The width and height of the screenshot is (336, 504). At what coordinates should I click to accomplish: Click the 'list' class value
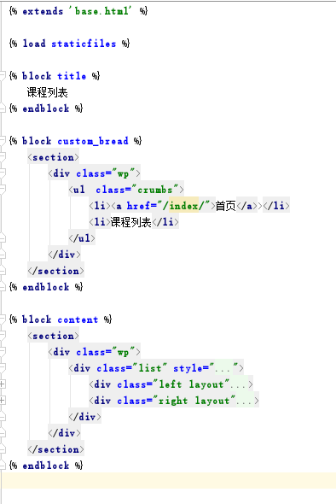tap(150, 368)
